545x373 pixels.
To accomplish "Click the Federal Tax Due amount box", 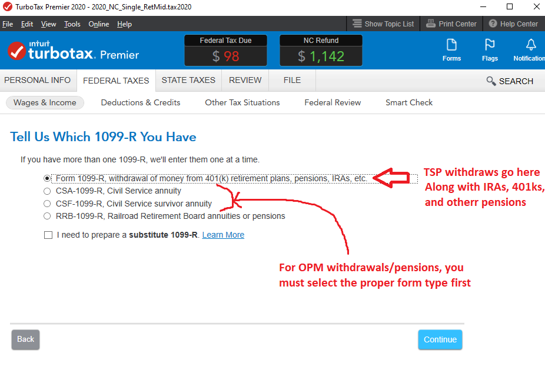I will (x=225, y=51).
